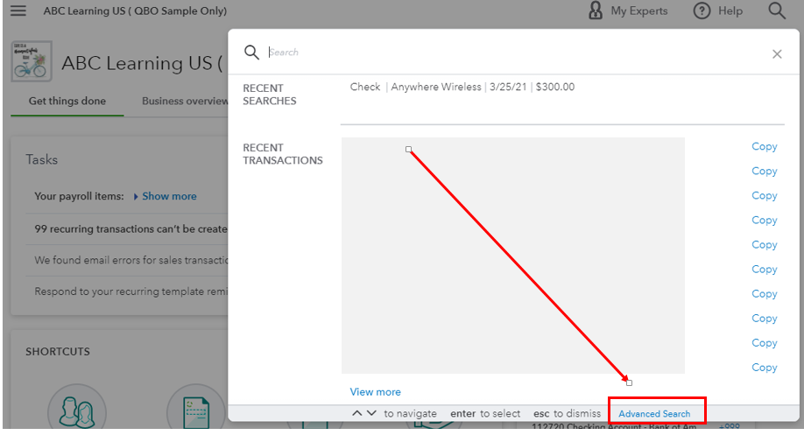The width and height of the screenshot is (804, 435).
Task: Click View more under recent transactions
Action: point(376,392)
